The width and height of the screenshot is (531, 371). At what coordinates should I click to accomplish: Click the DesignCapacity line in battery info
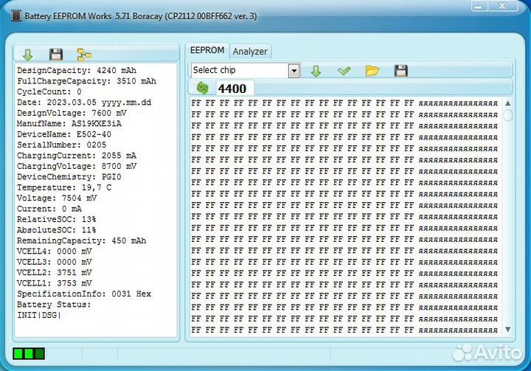(x=86, y=71)
